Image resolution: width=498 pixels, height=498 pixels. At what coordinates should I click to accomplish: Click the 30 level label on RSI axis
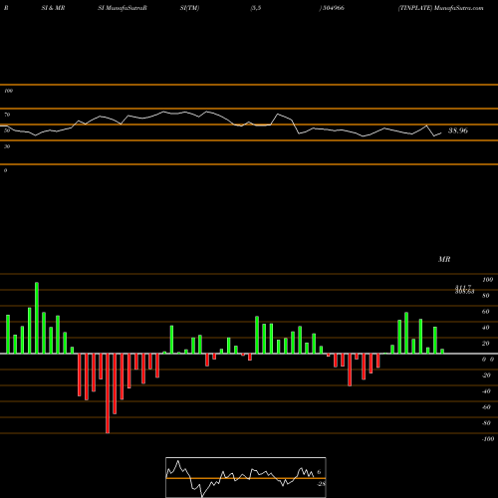click(7, 146)
